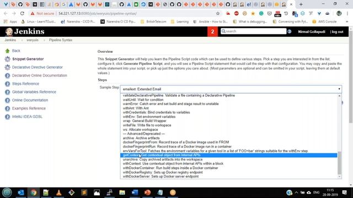
Task: Focus the Jenkins search box
Action: (x=254, y=31)
